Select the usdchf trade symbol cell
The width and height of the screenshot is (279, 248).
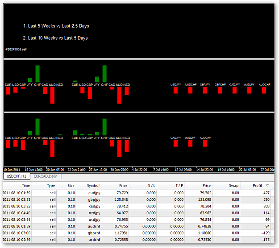(94, 240)
